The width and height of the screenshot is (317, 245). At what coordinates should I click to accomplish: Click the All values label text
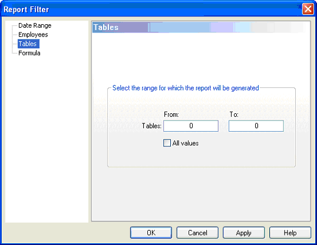tap(186, 143)
